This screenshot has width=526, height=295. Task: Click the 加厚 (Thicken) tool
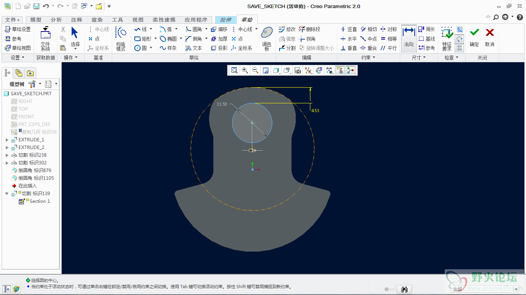pyautogui.click(x=219, y=39)
